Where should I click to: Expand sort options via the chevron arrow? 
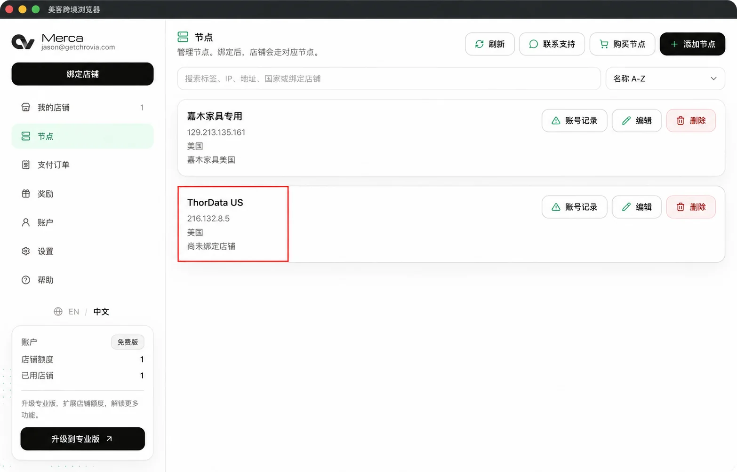click(x=713, y=79)
